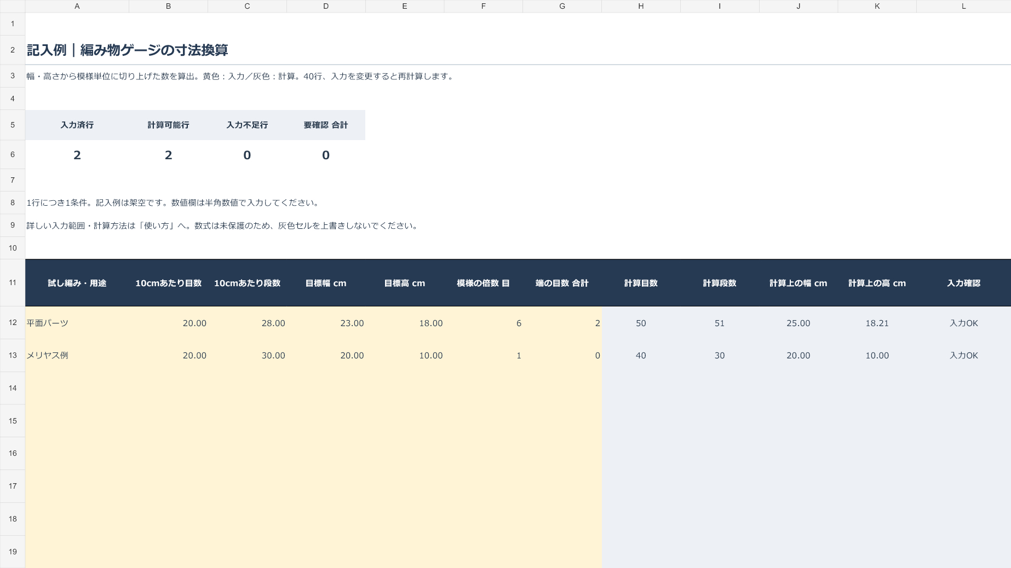This screenshot has height=568, width=1011.
Task: Click the 入力不足行 summary label
Action: [x=247, y=125]
